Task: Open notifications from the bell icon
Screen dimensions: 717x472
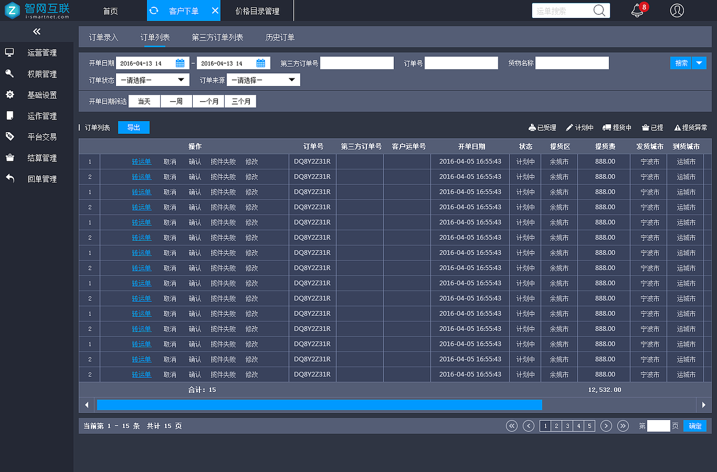Action: tap(637, 11)
